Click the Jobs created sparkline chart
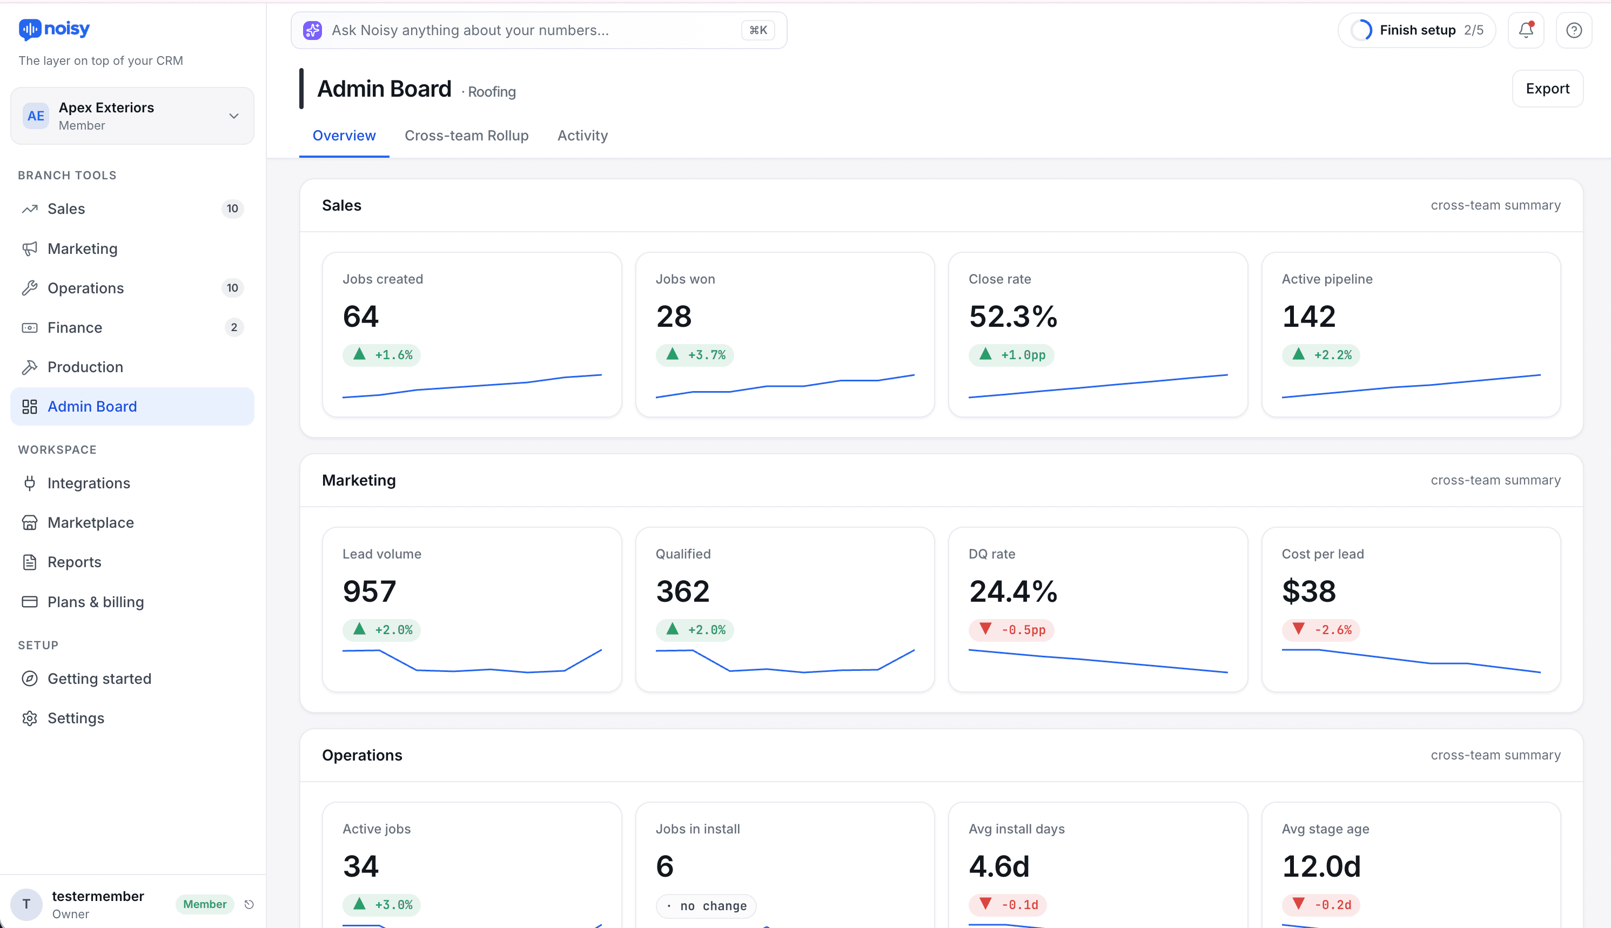 point(472,386)
